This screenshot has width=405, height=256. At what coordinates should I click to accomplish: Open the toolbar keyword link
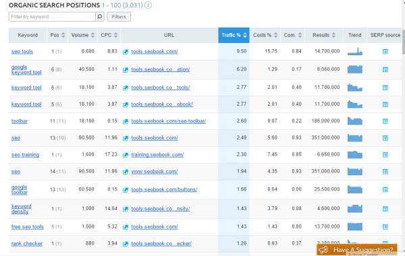[x=20, y=121]
